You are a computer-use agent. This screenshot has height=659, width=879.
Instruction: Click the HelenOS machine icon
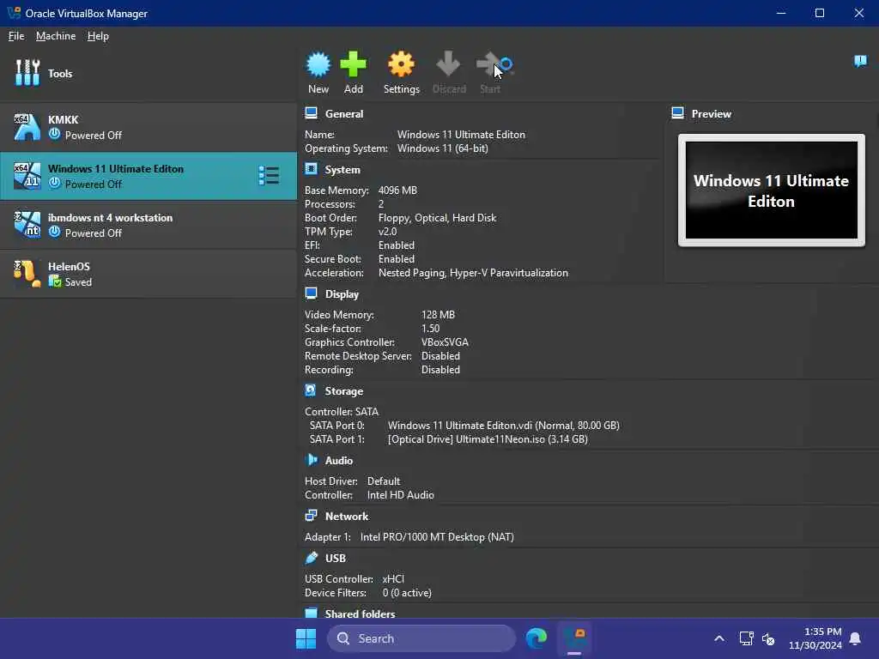click(x=27, y=274)
